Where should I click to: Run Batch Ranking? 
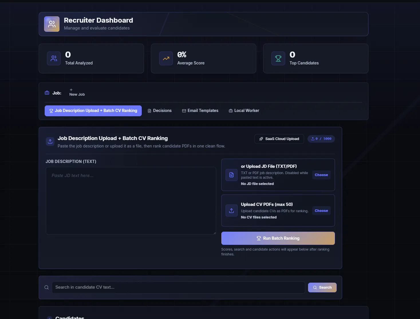[x=278, y=238]
